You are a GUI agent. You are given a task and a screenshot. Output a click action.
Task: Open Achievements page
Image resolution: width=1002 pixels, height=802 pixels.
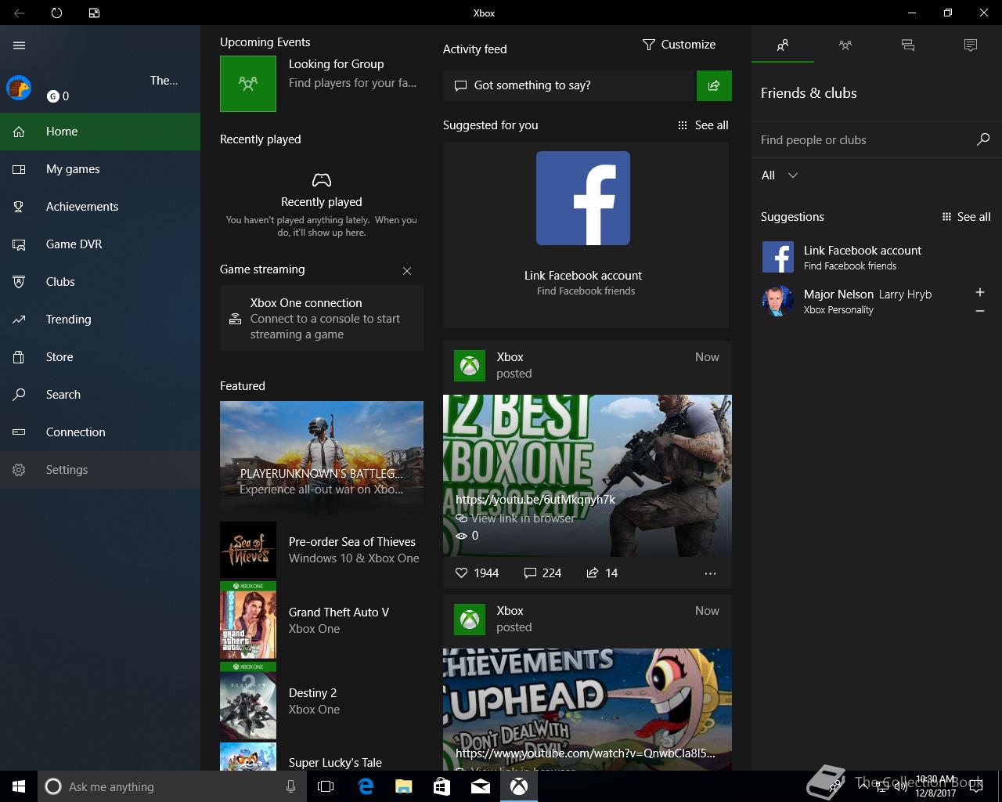(100, 207)
